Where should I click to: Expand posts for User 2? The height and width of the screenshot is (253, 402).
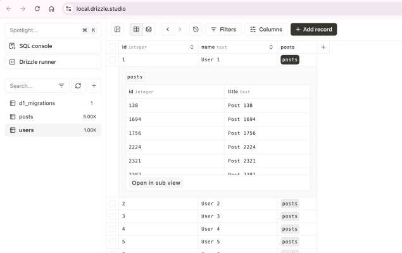(290, 204)
